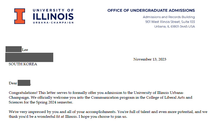Click the word Dear in the salutation
210x121 pixels.
click(x=13, y=83)
